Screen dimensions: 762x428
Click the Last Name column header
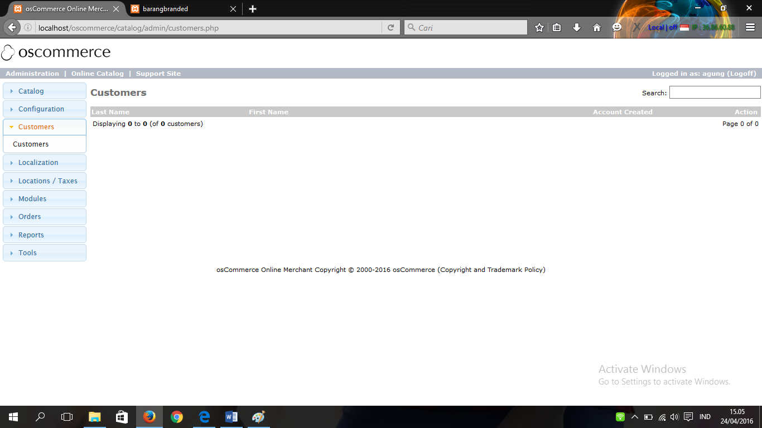(x=110, y=112)
